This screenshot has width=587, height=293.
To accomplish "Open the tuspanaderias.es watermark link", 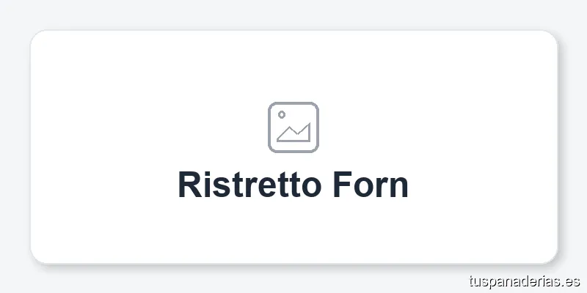I will coord(523,281).
